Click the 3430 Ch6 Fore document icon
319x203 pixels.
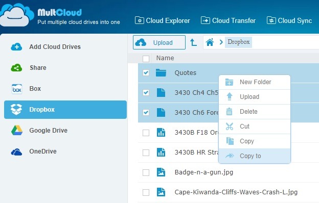point(161,112)
